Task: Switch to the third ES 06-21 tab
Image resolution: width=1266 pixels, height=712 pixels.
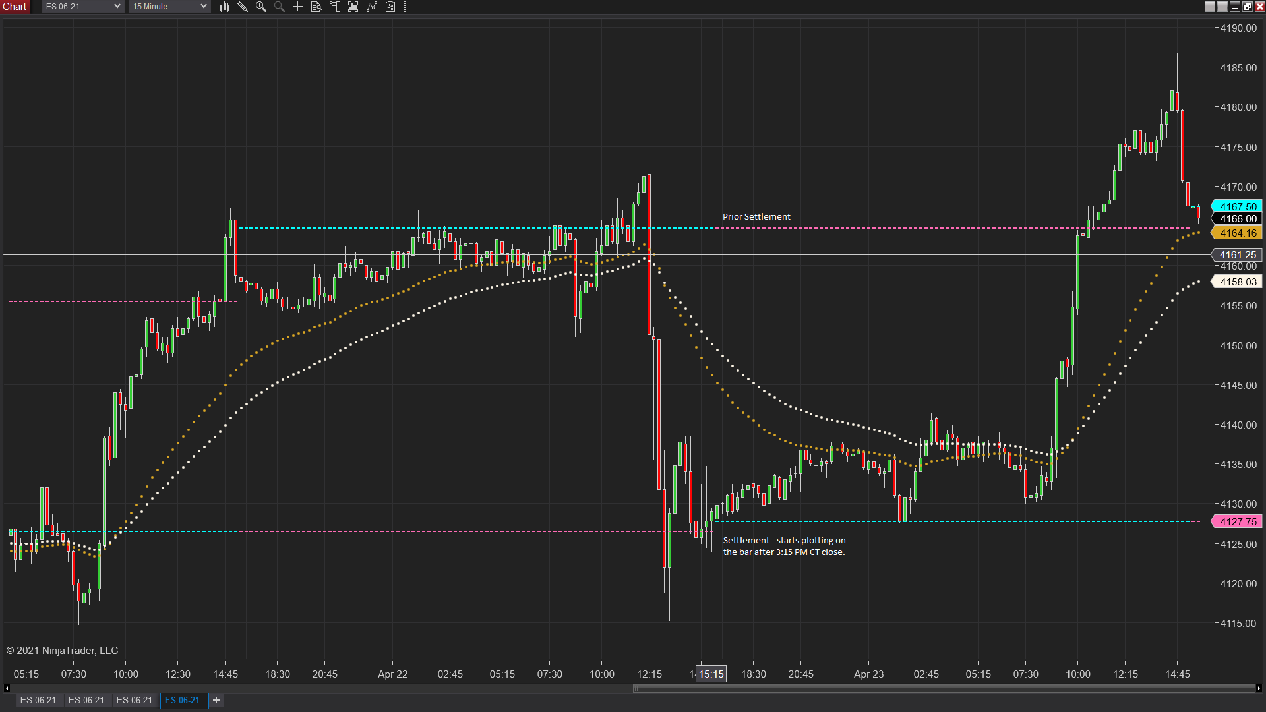Action: pos(135,700)
